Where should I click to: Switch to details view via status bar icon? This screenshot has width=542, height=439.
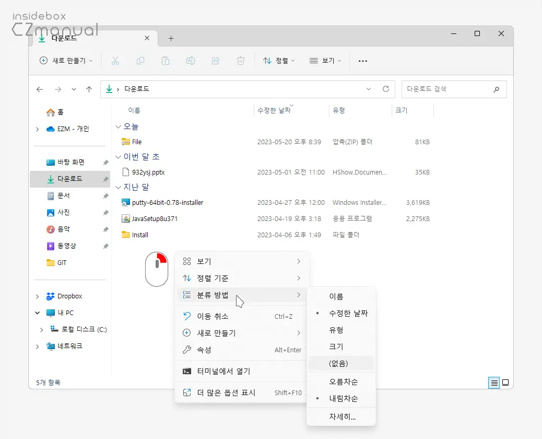(494, 383)
